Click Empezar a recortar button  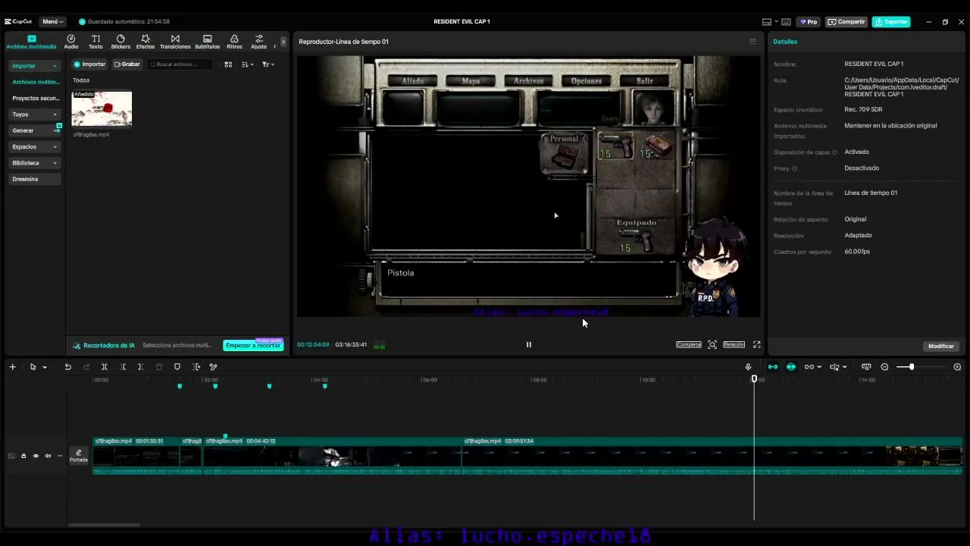(253, 345)
